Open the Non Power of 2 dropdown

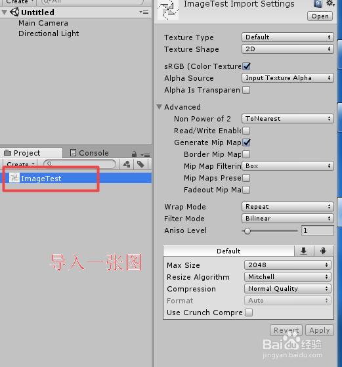(x=288, y=119)
